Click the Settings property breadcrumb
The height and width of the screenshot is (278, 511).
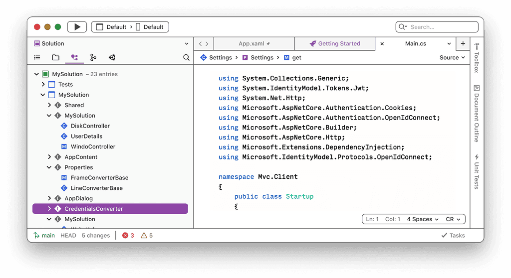258,58
